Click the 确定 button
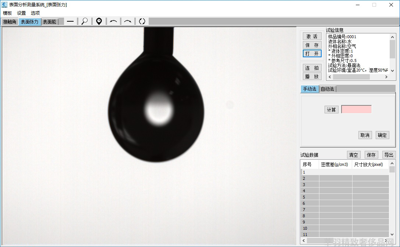This screenshot has width=400, height=247. click(382, 135)
